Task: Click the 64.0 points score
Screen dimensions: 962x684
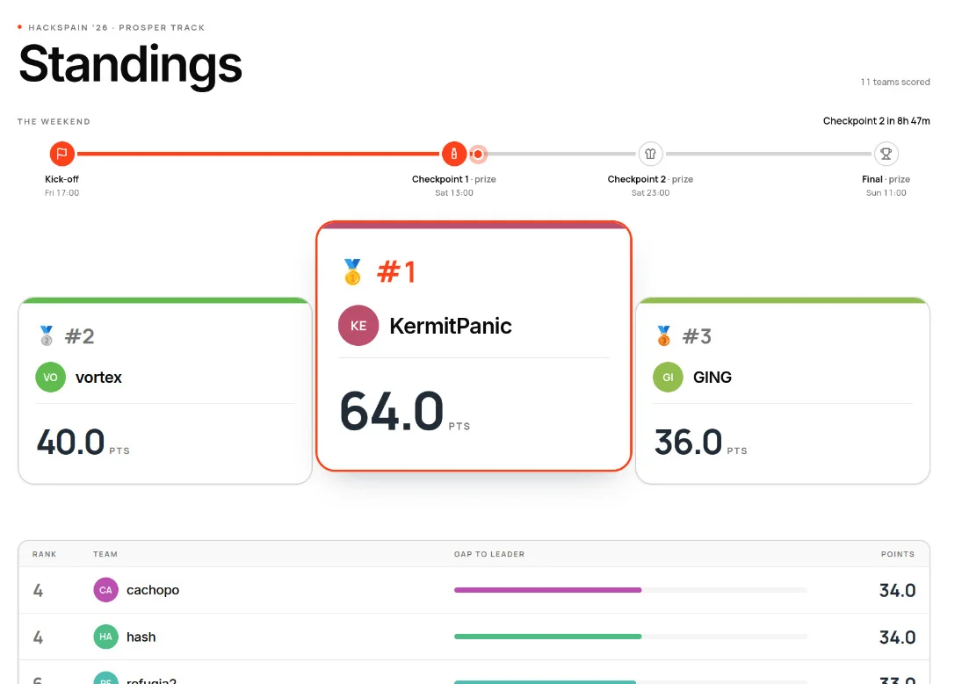Action: click(x=392, y=411)
